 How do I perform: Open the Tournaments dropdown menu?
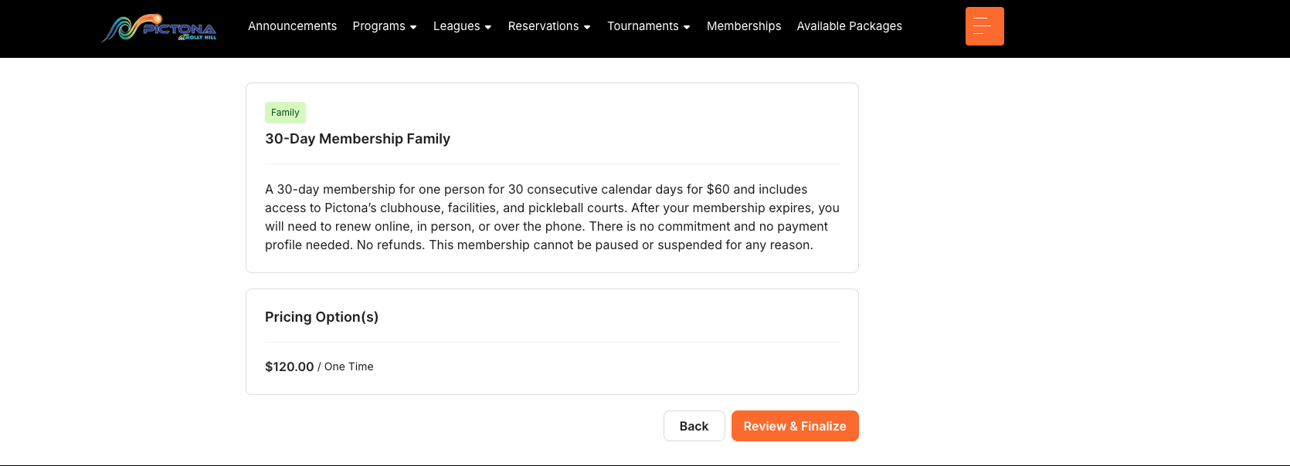click(x=643, y=26)
